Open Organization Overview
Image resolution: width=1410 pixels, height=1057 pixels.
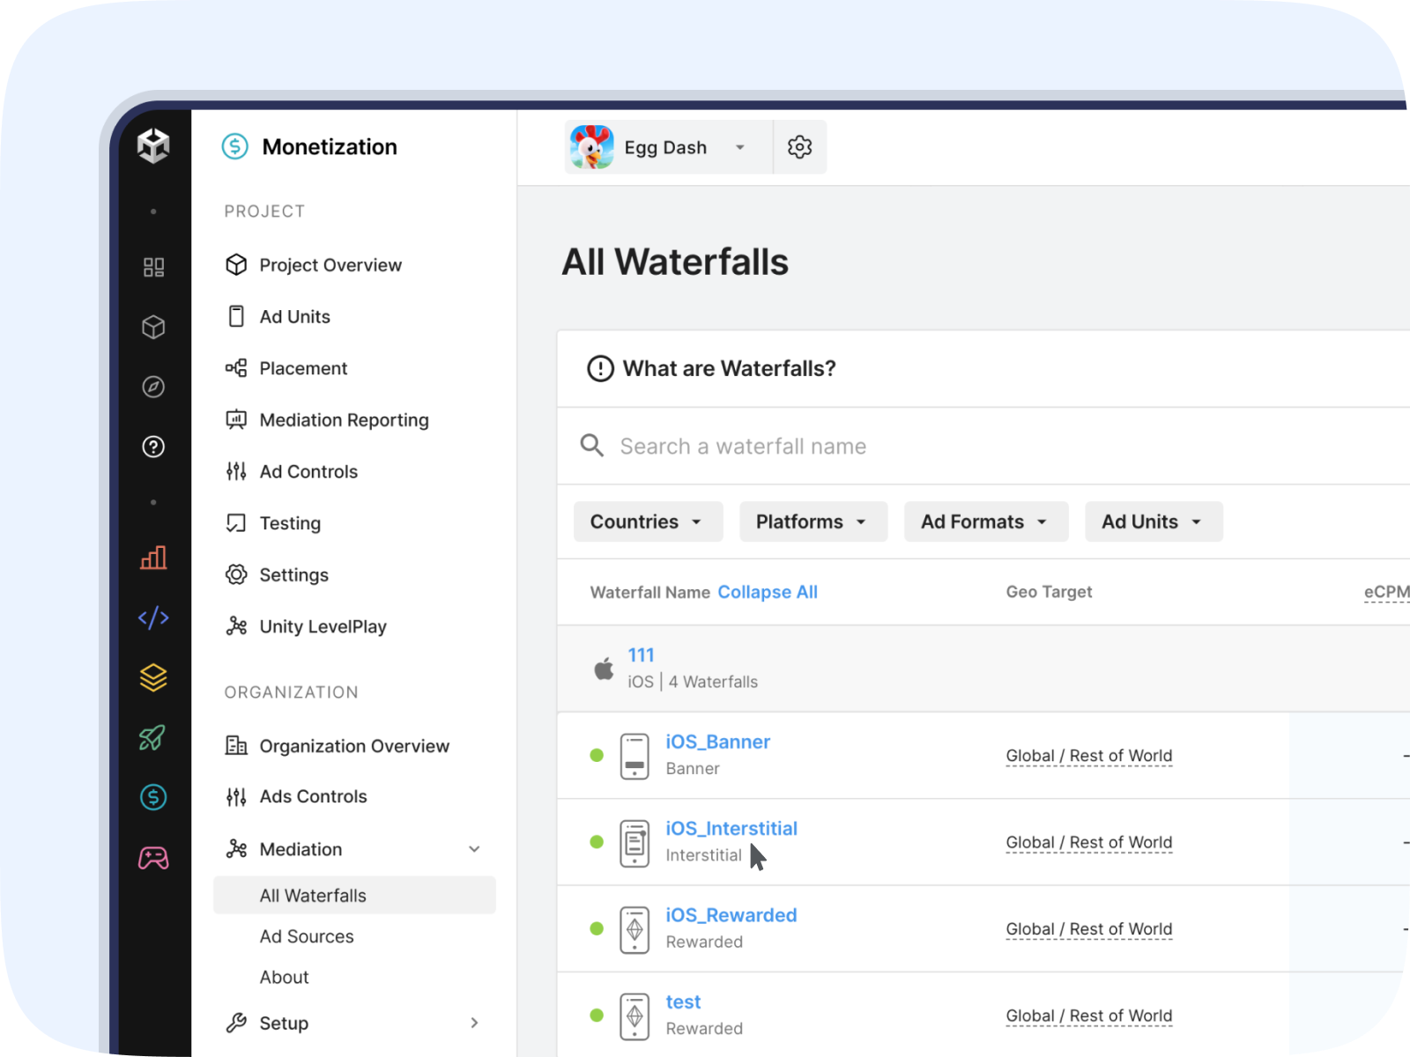(x=354, y=746)
